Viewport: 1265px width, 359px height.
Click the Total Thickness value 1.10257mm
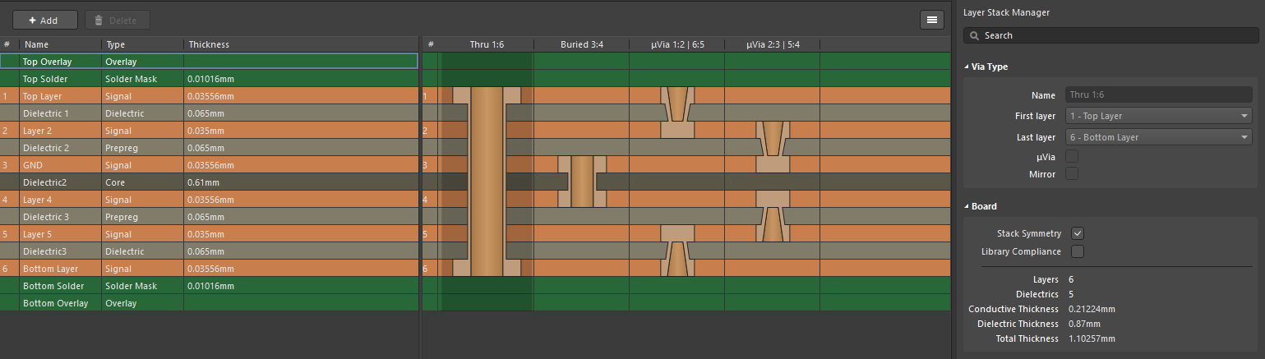point(1092,338)
